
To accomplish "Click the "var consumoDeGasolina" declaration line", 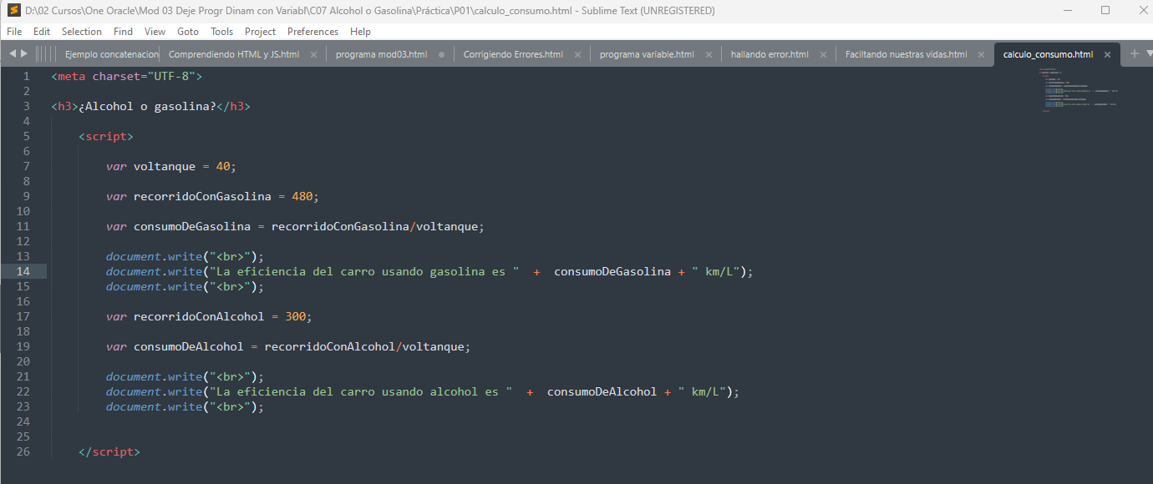I will [x=295, y=226].
